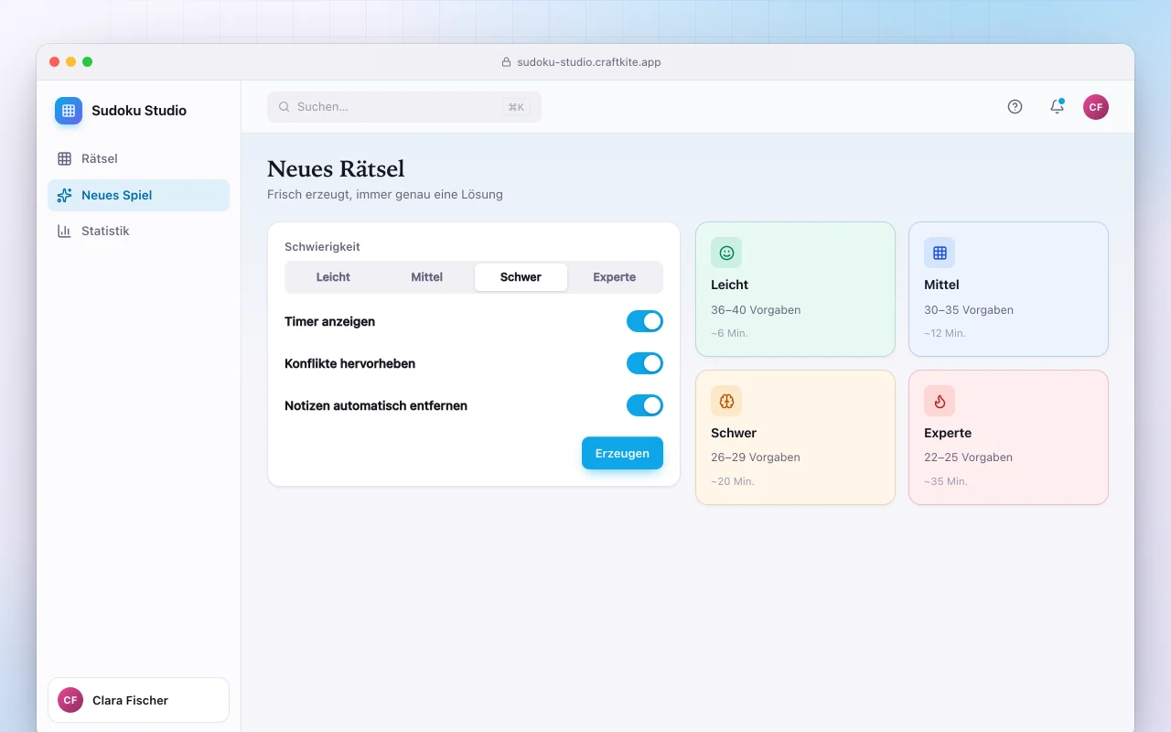Open Statistik page from sidebar

[138, 231]
